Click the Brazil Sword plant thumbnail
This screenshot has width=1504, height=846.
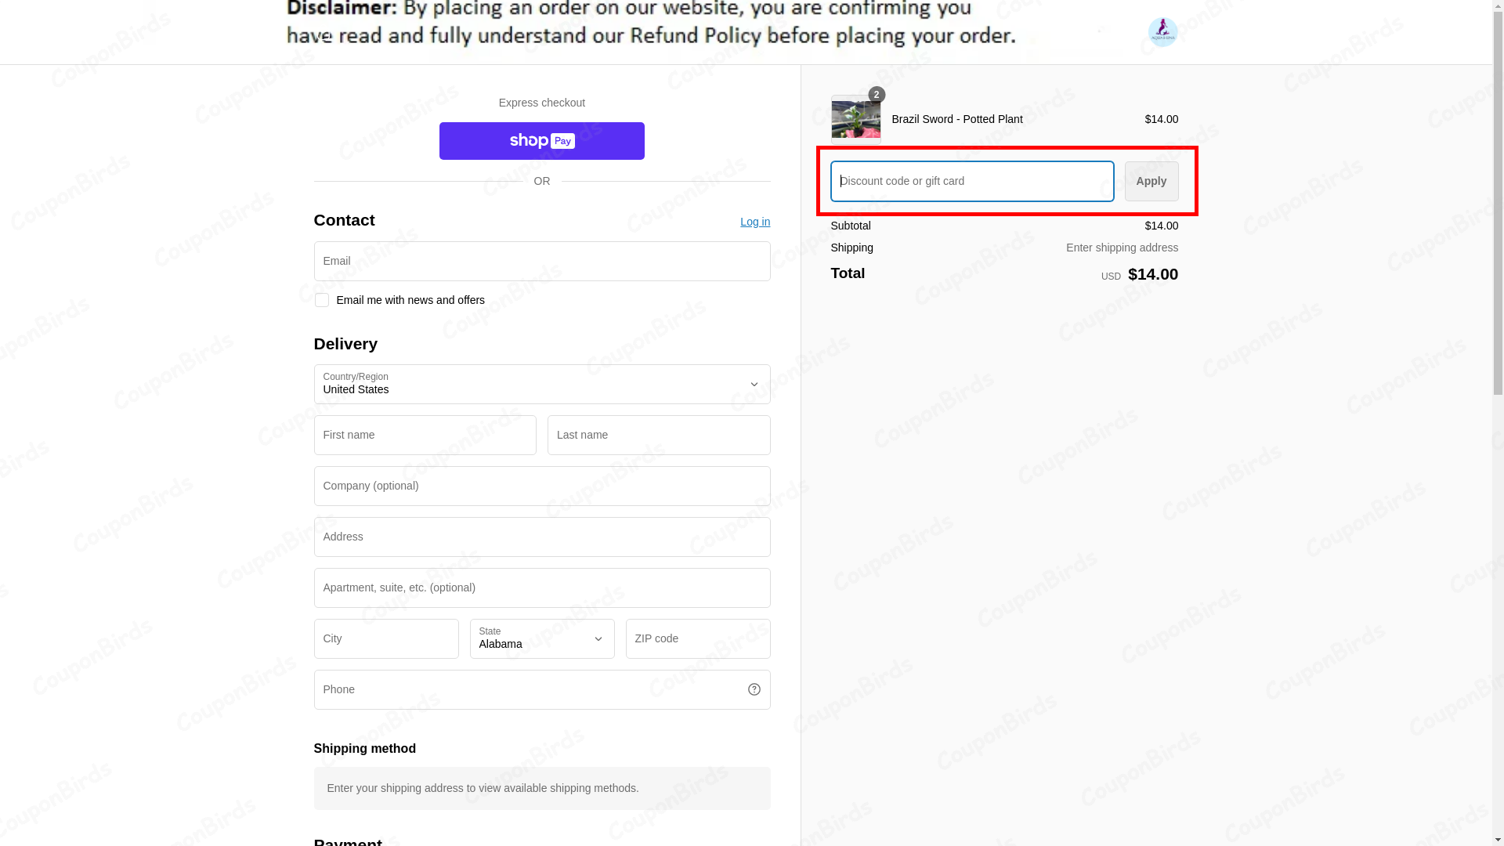coord(855,121)
